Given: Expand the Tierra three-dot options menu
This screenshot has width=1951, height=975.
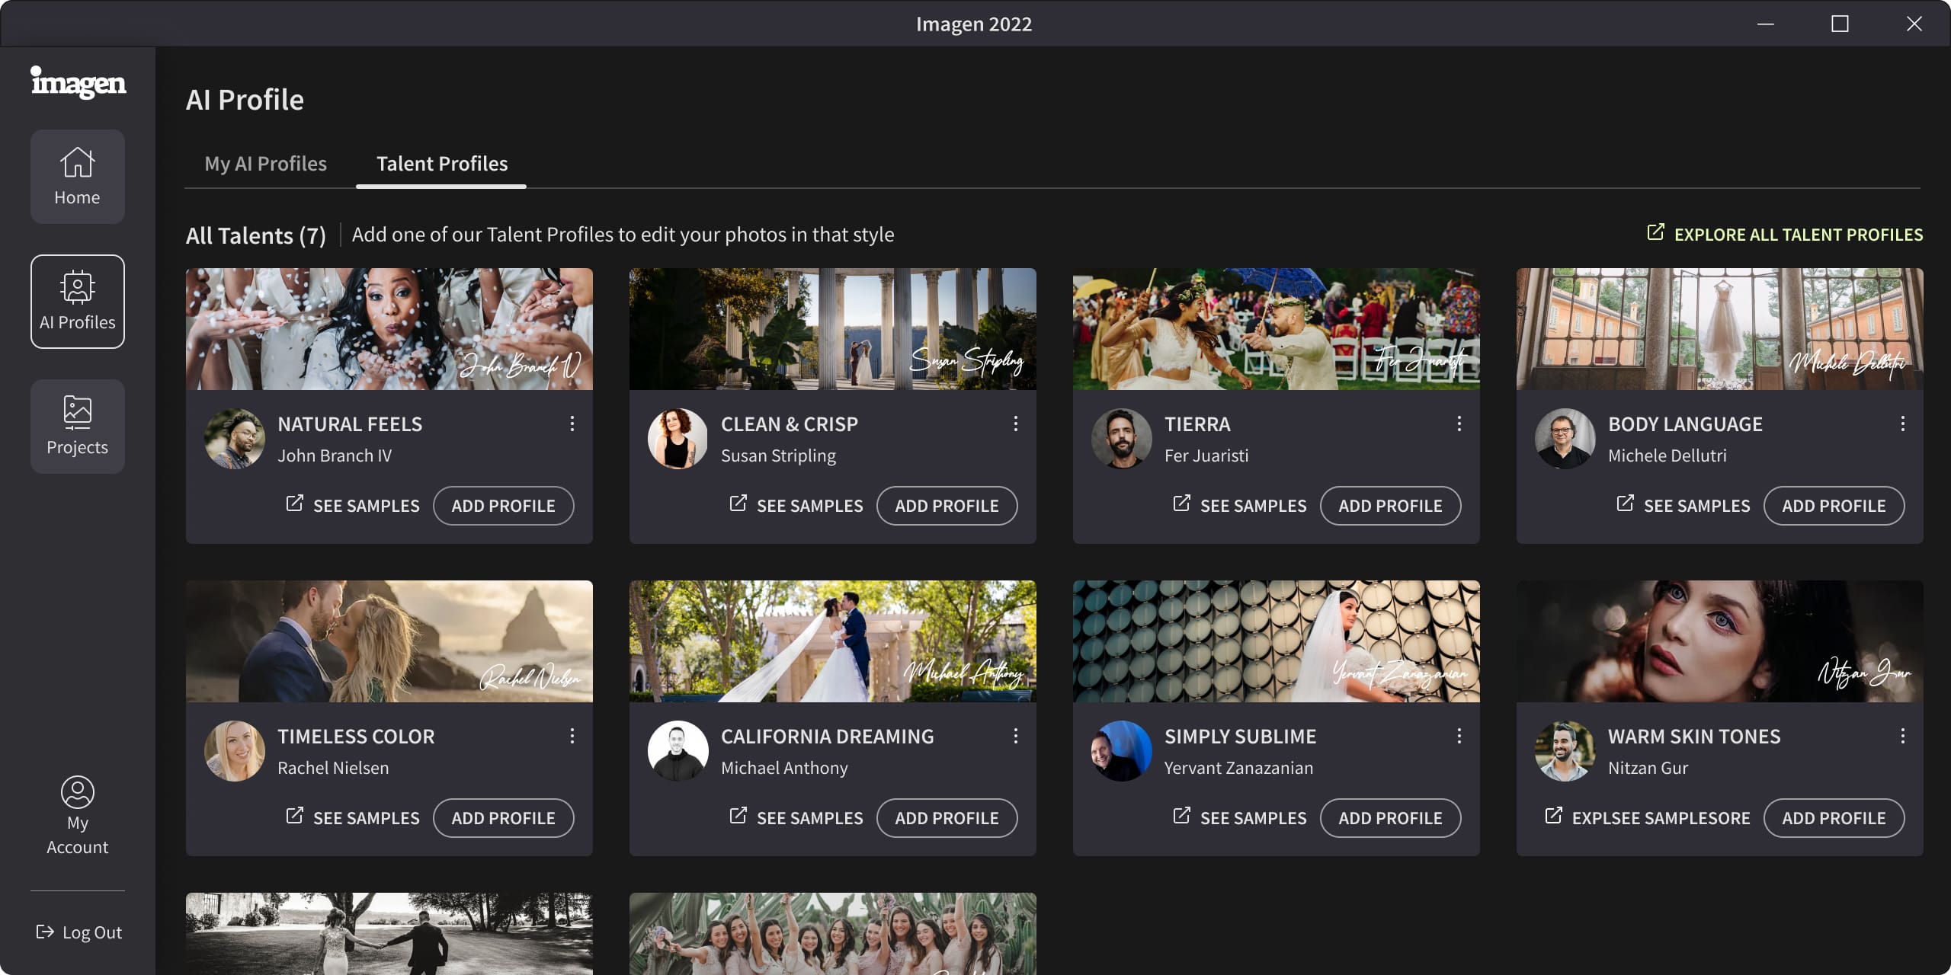Looking at the screenshot, I should click(1459, 424).
